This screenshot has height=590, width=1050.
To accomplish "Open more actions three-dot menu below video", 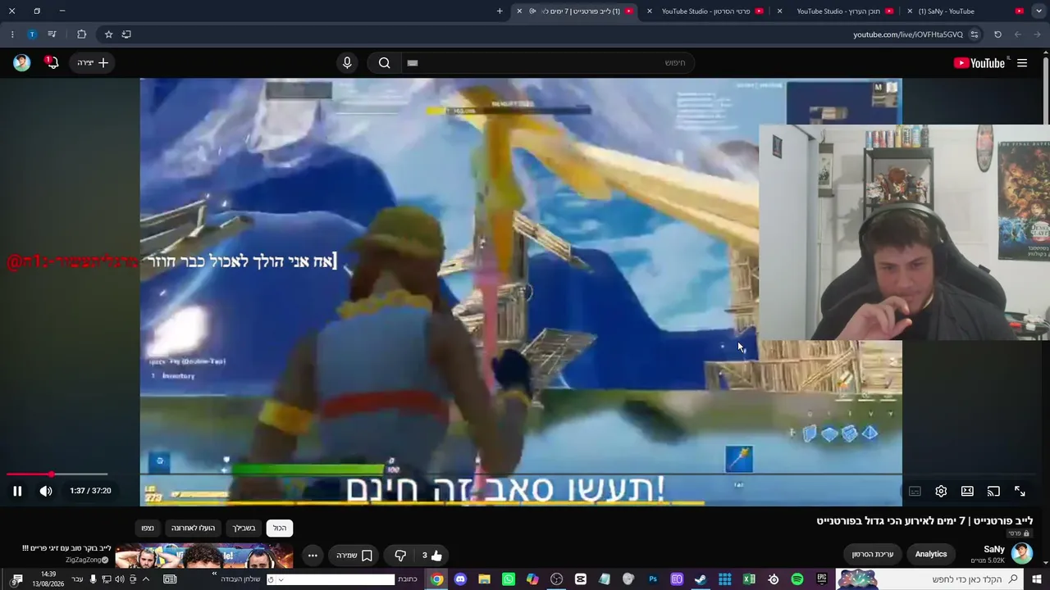I will coord(313,556).
